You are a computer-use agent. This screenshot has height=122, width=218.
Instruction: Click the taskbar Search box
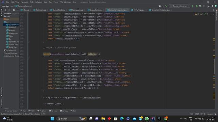72,119
